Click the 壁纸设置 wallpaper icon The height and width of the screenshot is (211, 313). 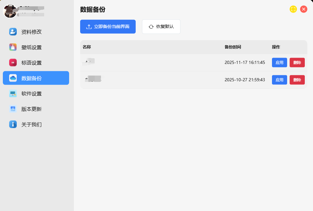(13, 47)
